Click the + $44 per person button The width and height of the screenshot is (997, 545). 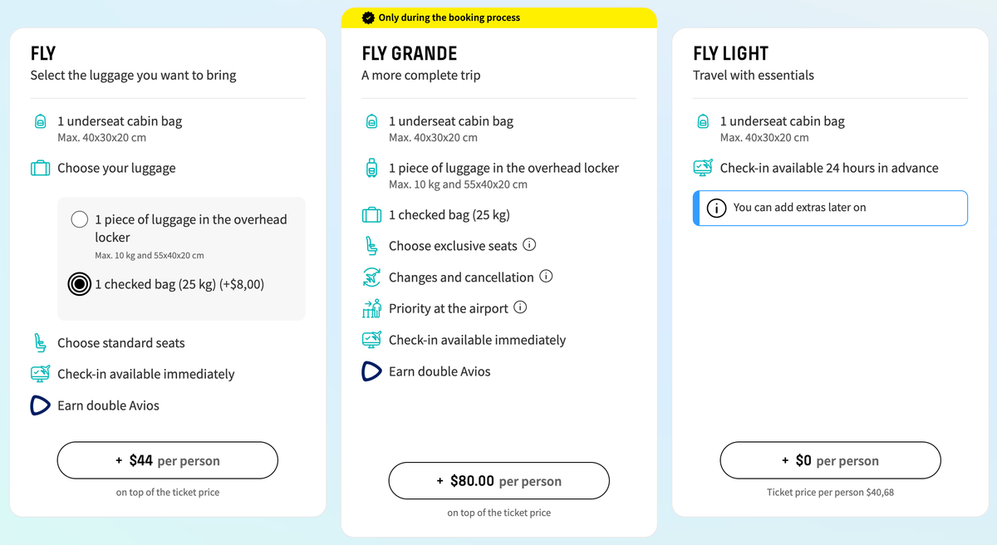click(x=167, y=460)
